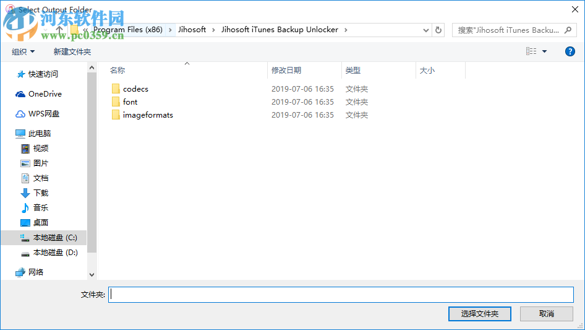Click the Quick Access star icon
Image resolution: width=585 pixels, height=330 pixels.
click(21, 74)
